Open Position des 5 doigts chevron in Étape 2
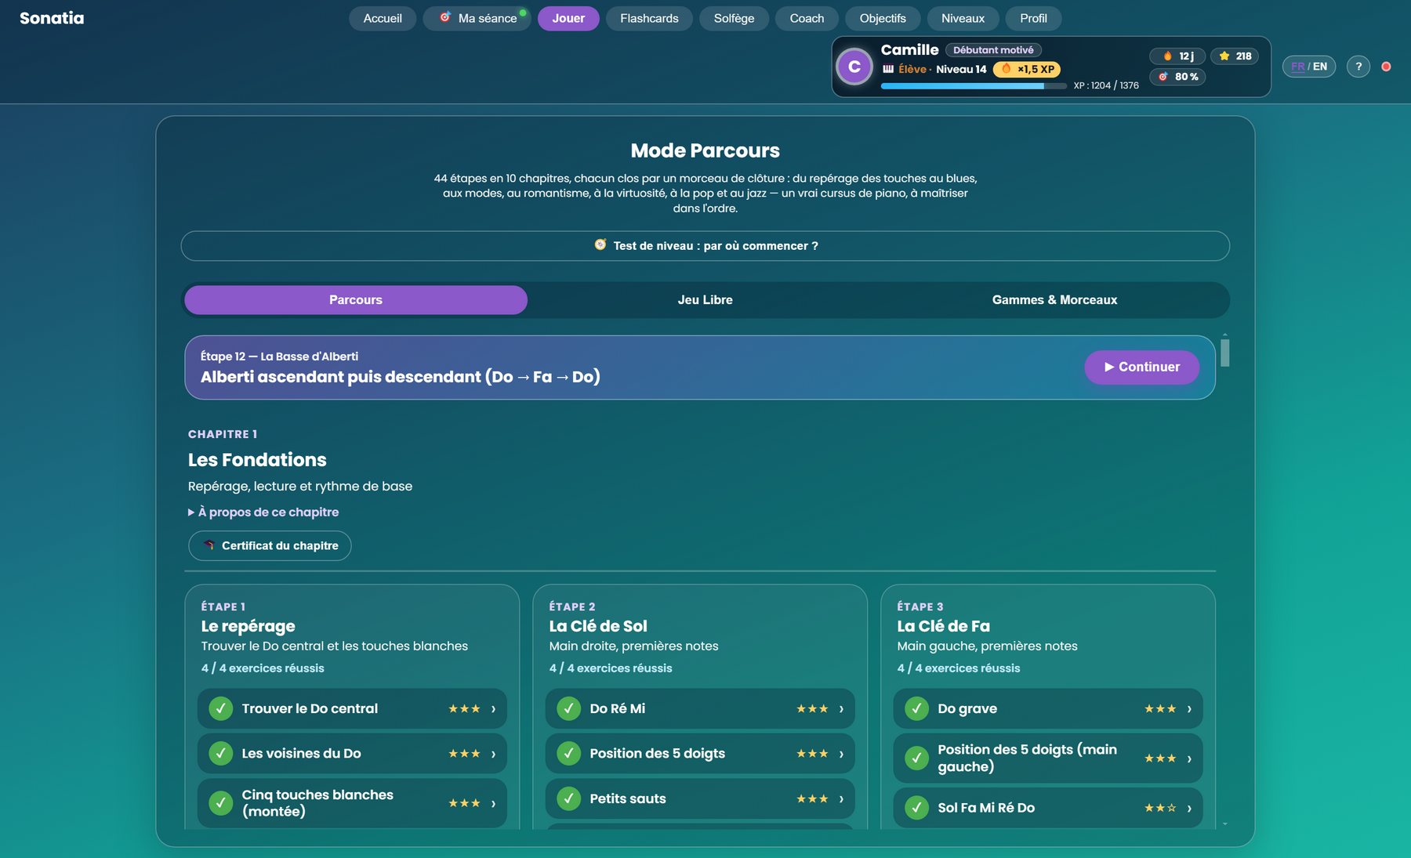Image resolution: width=1411 pixels, height=858 pixels. (x=841, y=754)
